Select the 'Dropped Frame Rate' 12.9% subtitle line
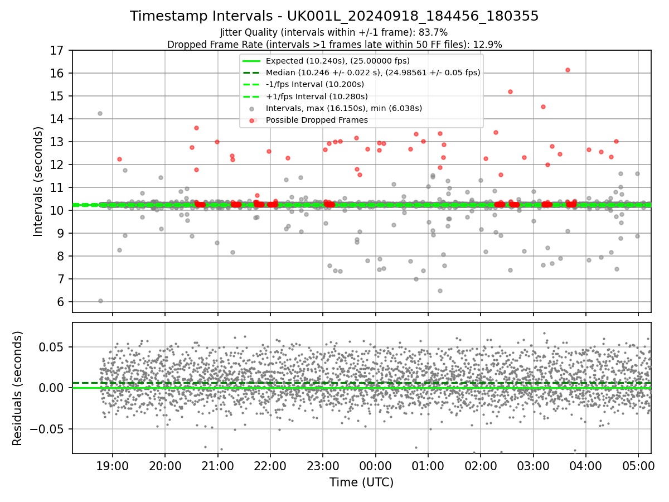This screenshot has height=502, width=669. point(334,45)
